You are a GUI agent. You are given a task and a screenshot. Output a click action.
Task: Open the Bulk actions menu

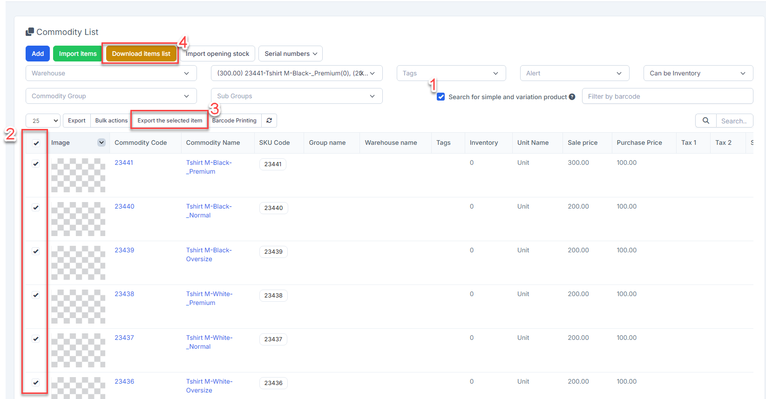coord(111,121)
